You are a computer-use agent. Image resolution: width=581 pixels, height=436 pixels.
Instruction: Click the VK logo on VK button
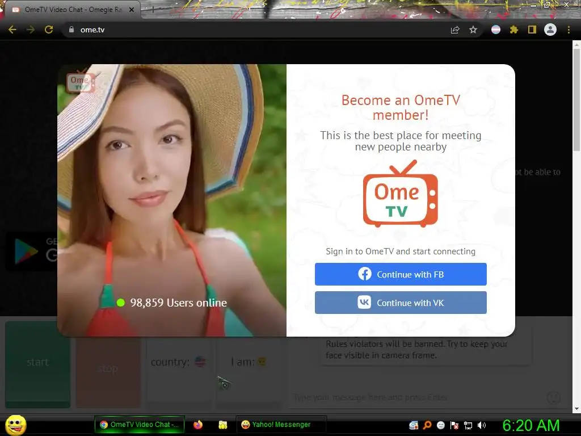click(x=364, y=302)
